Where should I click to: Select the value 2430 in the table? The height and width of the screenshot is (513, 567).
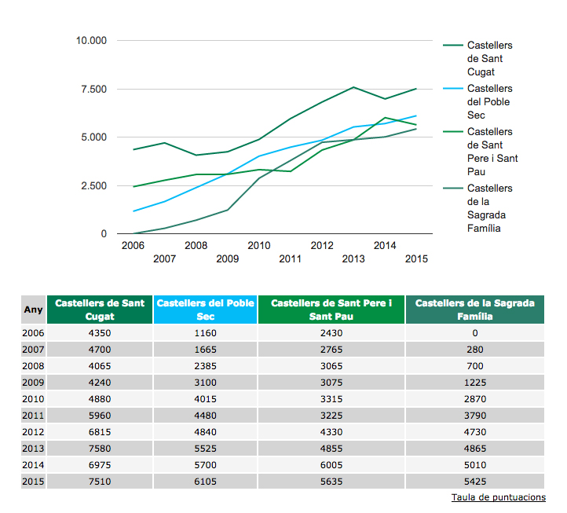[331, 333]
